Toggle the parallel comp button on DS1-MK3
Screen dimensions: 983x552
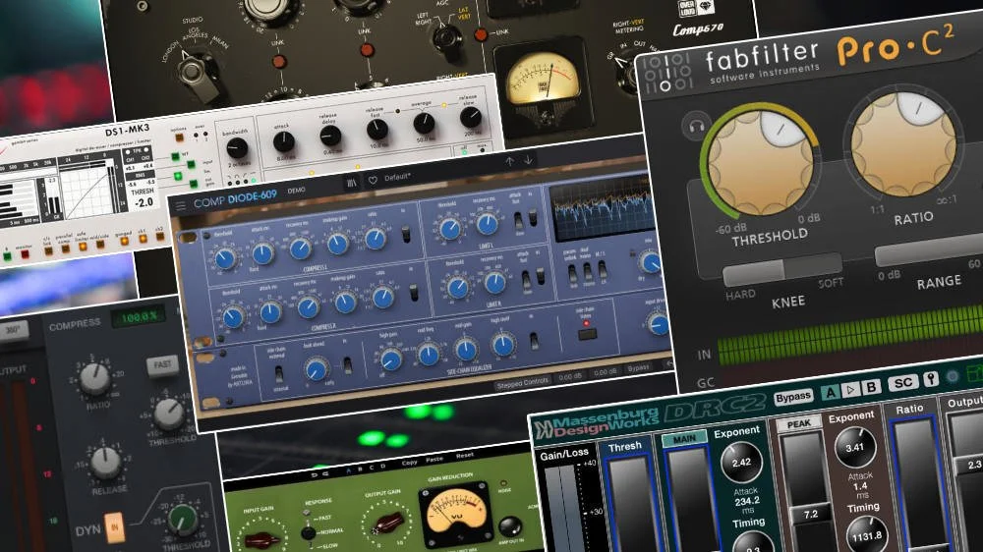(x=65, y=248)
